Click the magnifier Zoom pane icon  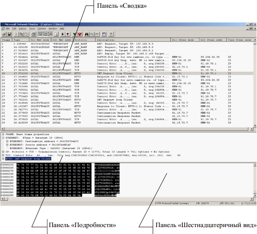coord(56,34)
